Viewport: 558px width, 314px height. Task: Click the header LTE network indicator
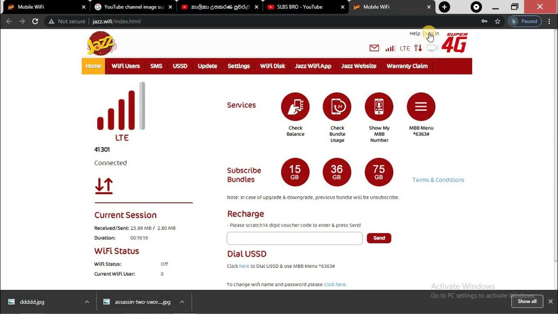click(405, 48)
